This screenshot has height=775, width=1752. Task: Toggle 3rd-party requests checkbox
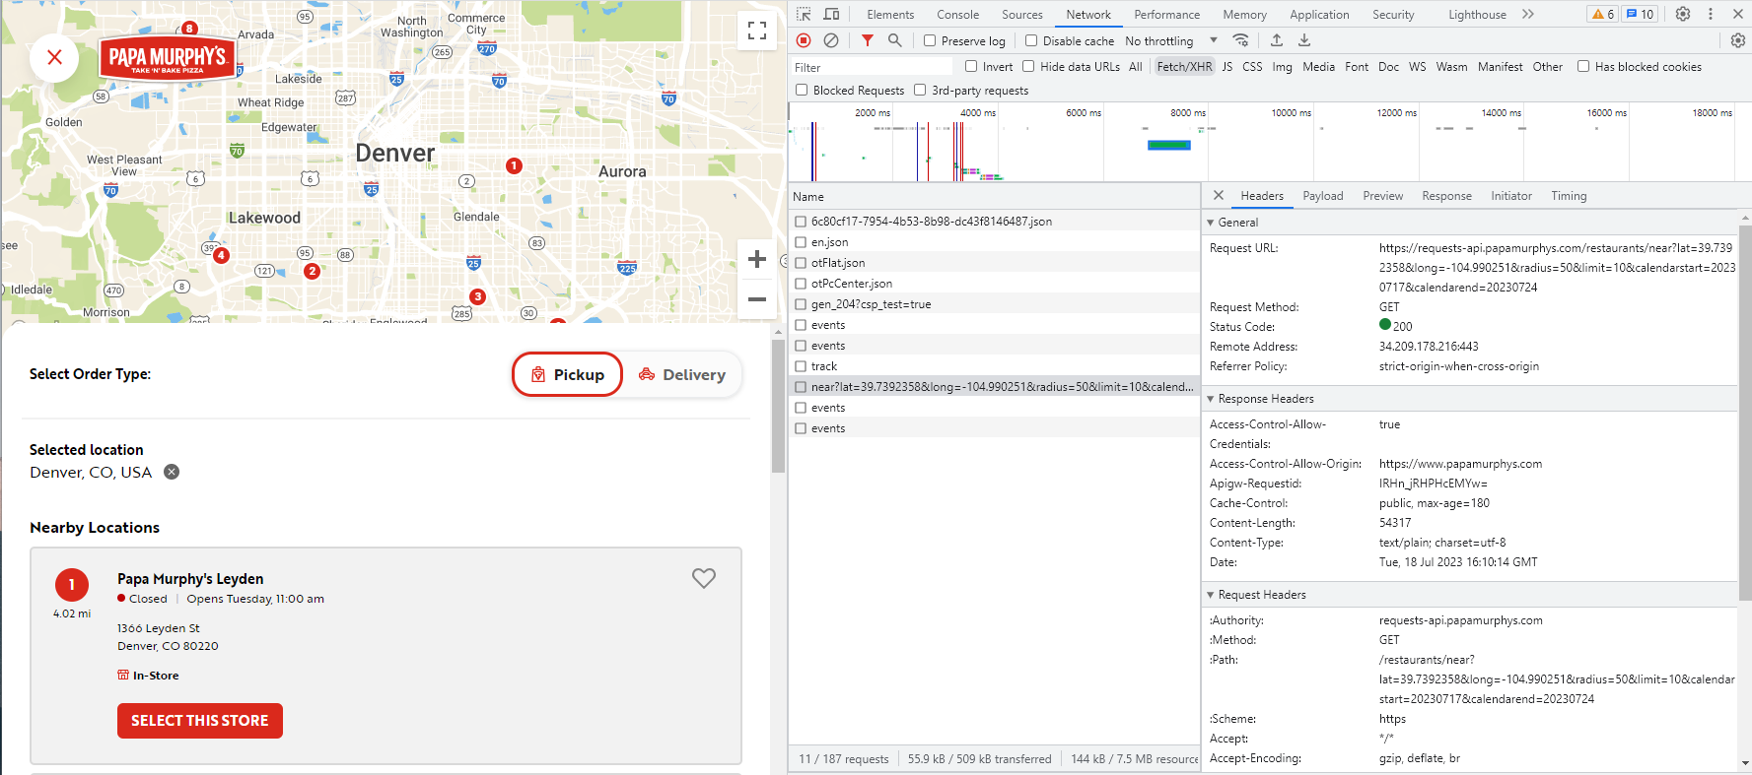click(x=920, y=90)
